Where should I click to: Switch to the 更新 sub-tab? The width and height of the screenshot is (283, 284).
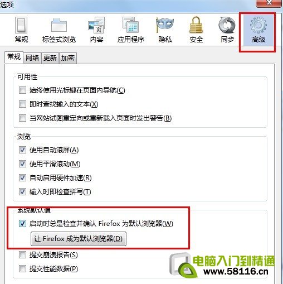(50, 58)
